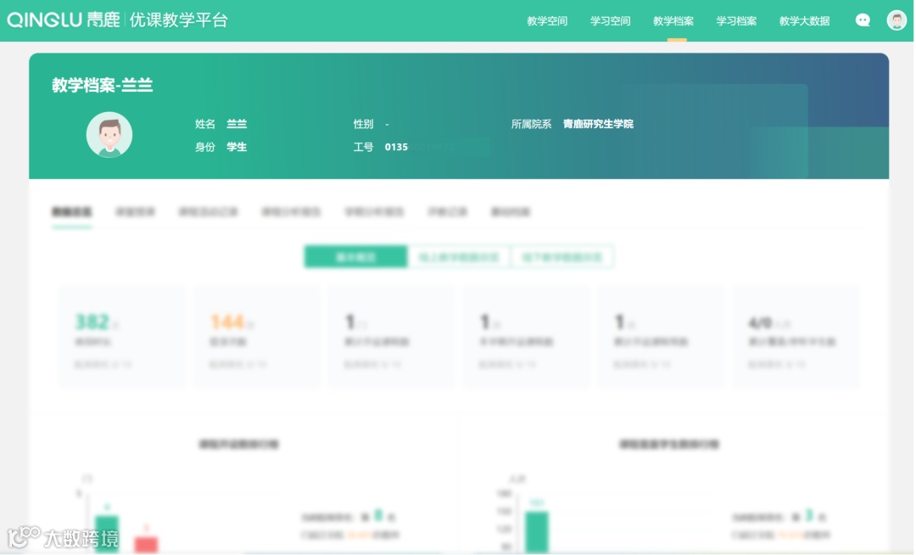The image size is (916, 555).
Task: Click the department 青鹿研究生学院
Action: [x=598, y=124]
